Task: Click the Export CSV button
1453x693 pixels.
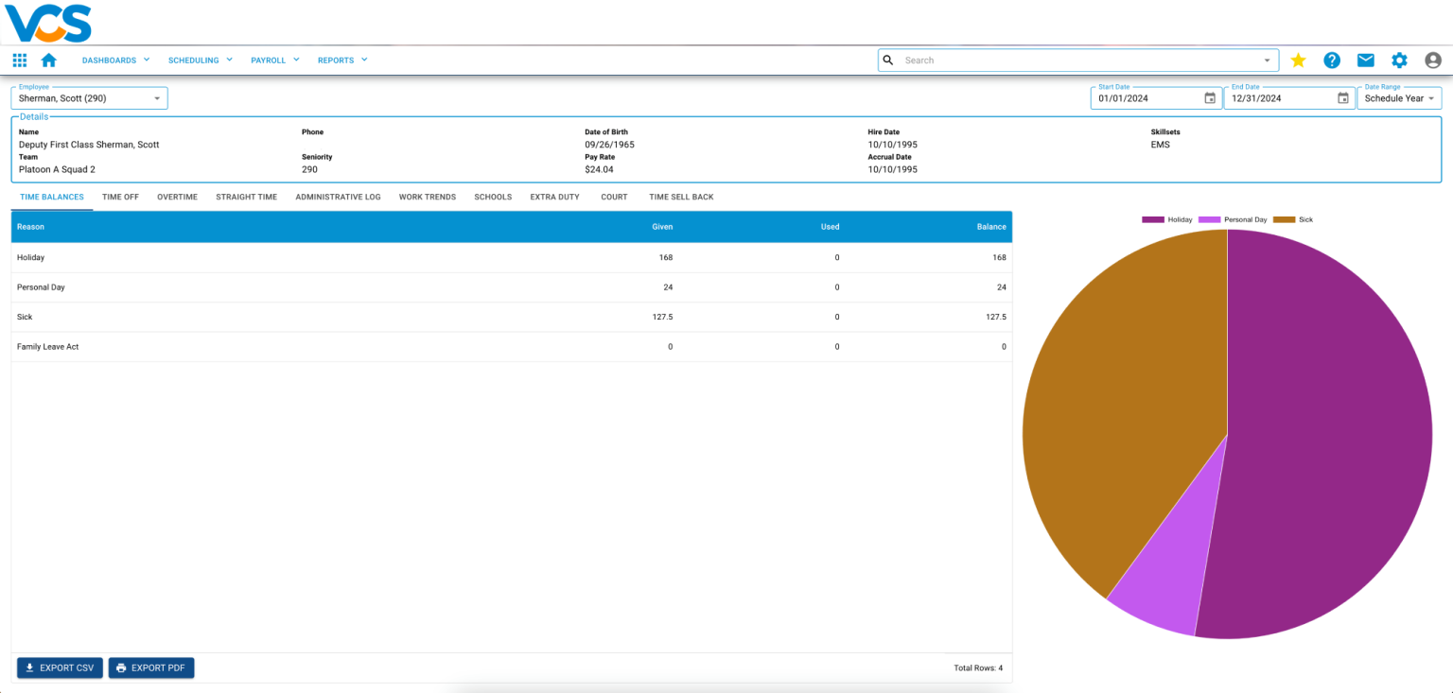Action: pyautogui.click(x=59, y=667)
